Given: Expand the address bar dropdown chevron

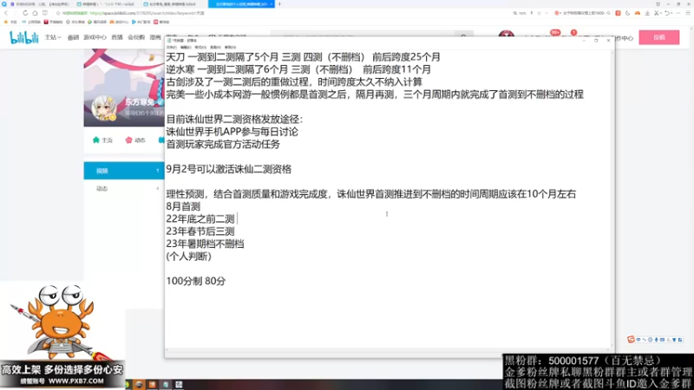Looking at the screenshot, I should [x=547, y=13].
